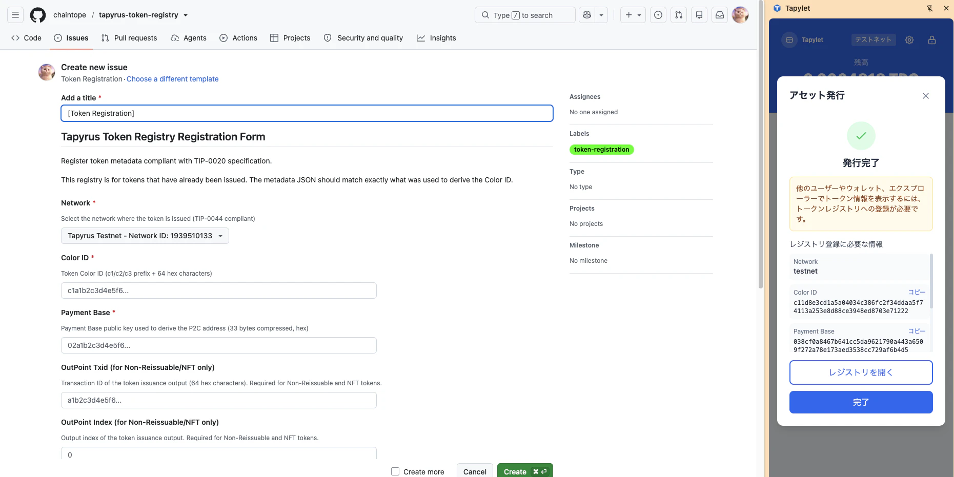This screenshot has height=477, width=954.
Task: Open the Pull requests shortcut icon in header
Action: coord(679,15)
